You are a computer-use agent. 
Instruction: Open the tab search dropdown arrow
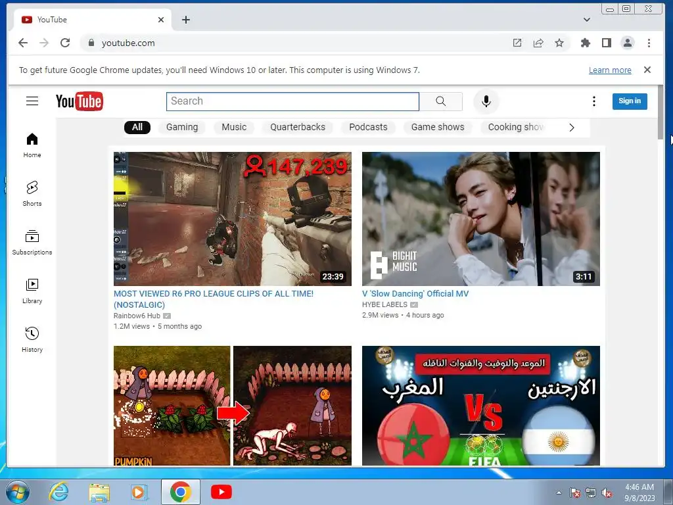(x=587, y=20)
